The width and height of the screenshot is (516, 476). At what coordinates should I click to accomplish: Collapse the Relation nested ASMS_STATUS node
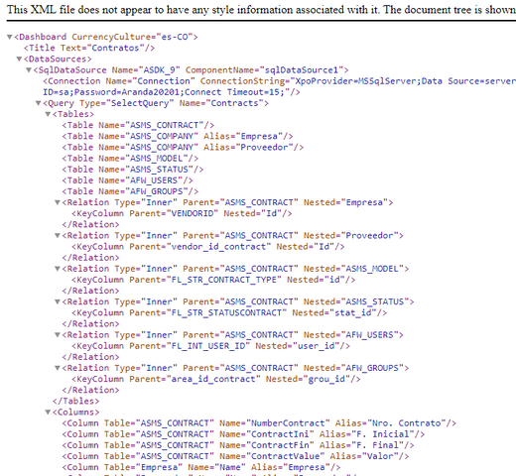click(x=58, y=301)
